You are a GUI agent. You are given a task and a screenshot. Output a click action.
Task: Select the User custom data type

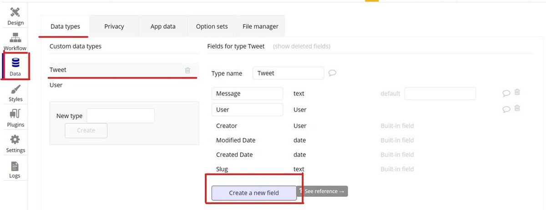pos(56,85)
